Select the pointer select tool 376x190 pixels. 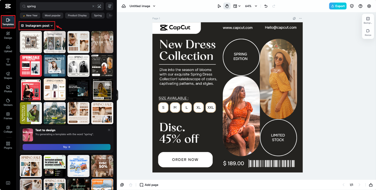[219, 6]
